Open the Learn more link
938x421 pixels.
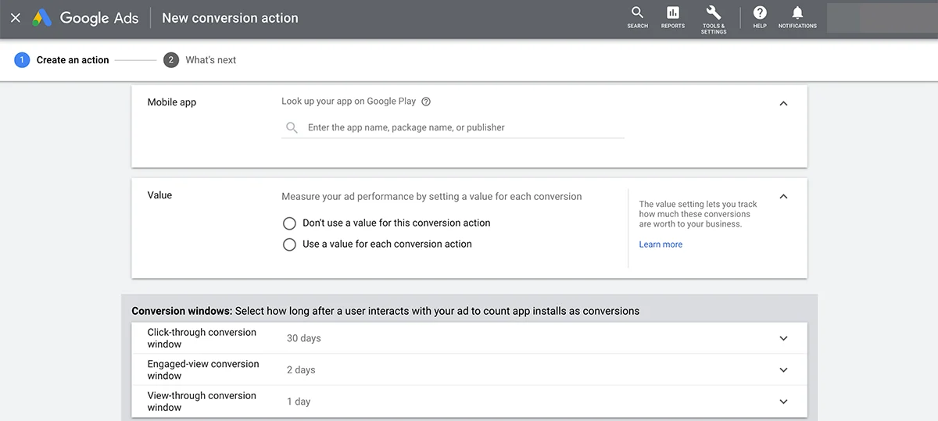(661, 244)
